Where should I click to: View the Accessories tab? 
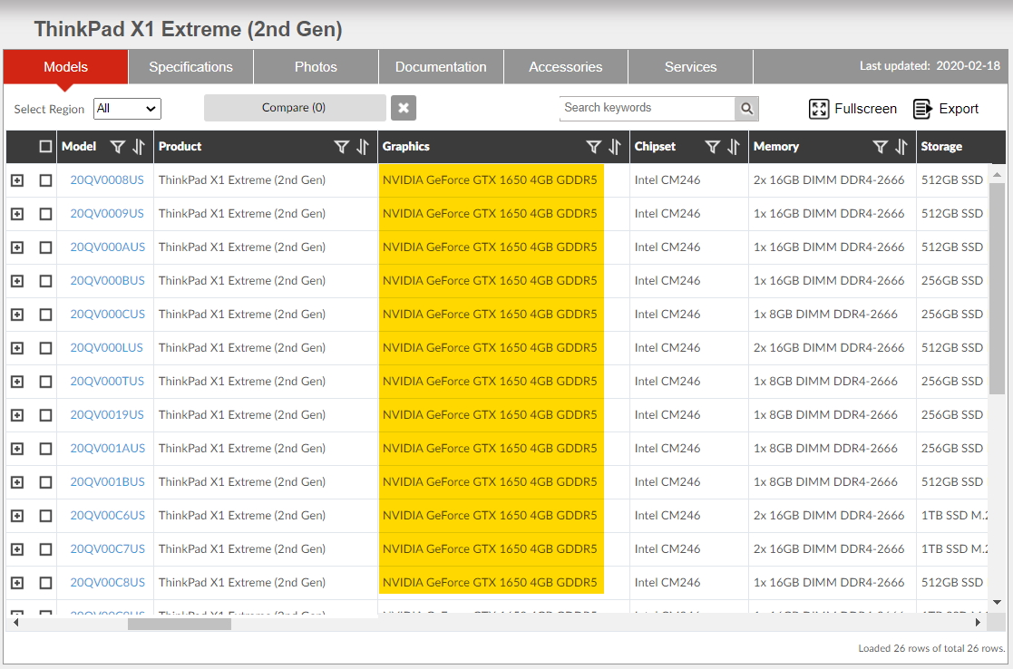tap(565, 67)
